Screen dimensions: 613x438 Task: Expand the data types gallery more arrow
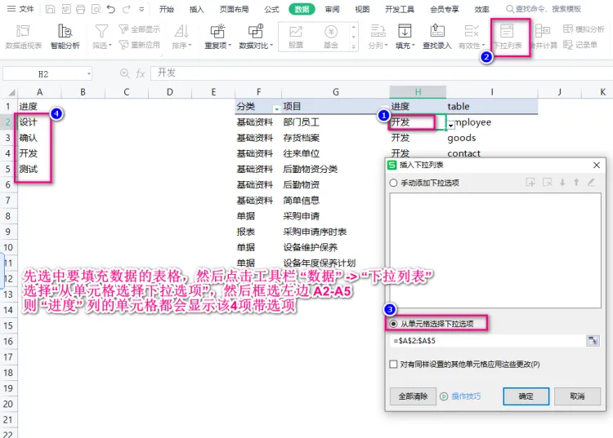coord(353,46)
